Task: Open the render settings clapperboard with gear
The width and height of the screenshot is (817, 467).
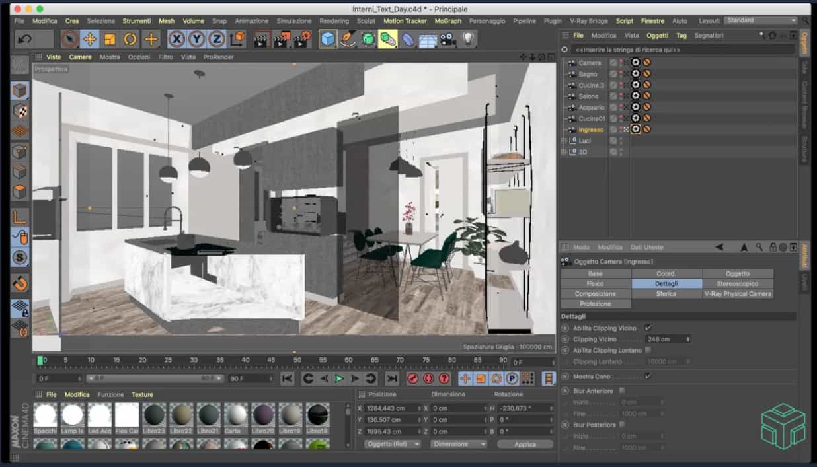Action: [302, 40]
